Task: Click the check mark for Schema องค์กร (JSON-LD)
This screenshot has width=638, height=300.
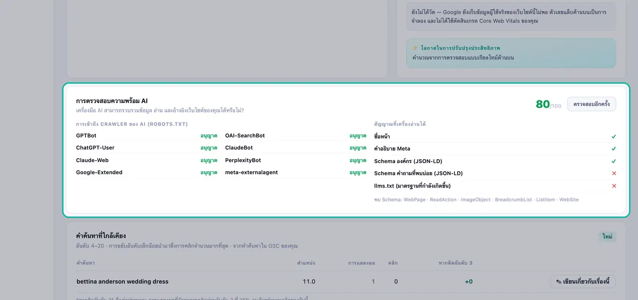Action: coord(614,161)
